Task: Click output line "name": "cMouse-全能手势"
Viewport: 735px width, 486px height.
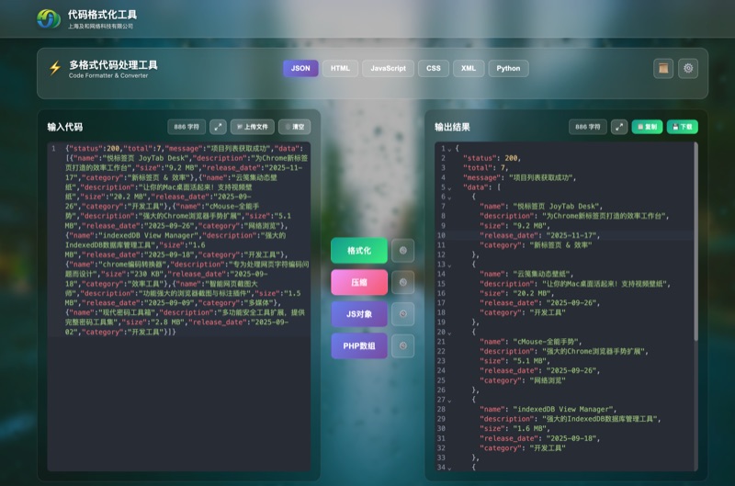Action: point(531,342)
